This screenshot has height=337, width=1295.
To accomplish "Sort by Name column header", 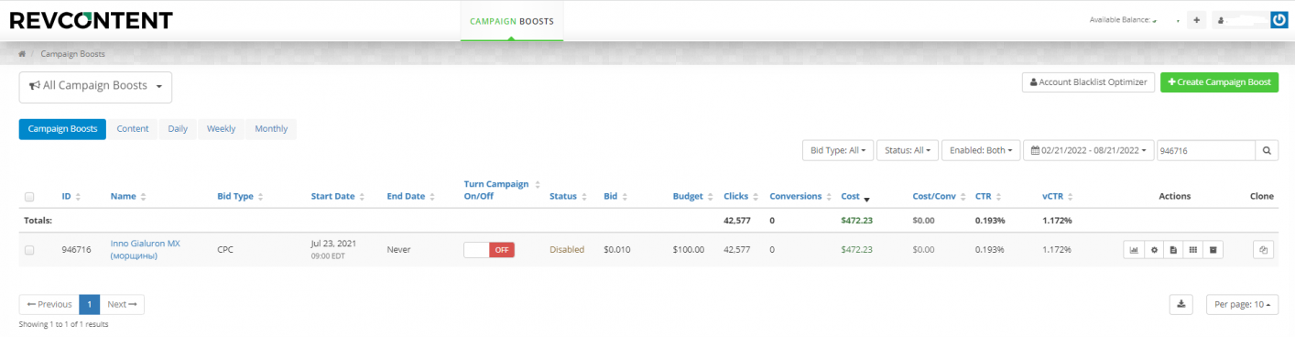I will [x=128, y=196].
